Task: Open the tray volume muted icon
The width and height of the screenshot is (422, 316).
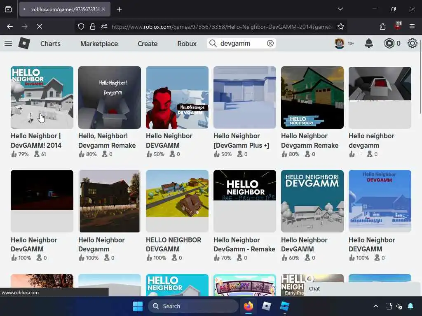Action: pyautogui.click(x=399, y=306)
